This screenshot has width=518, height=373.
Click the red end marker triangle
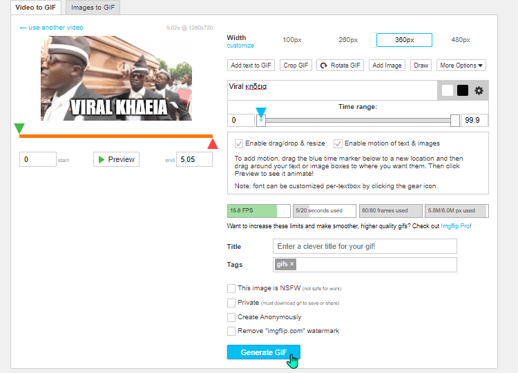pos(213,144)
